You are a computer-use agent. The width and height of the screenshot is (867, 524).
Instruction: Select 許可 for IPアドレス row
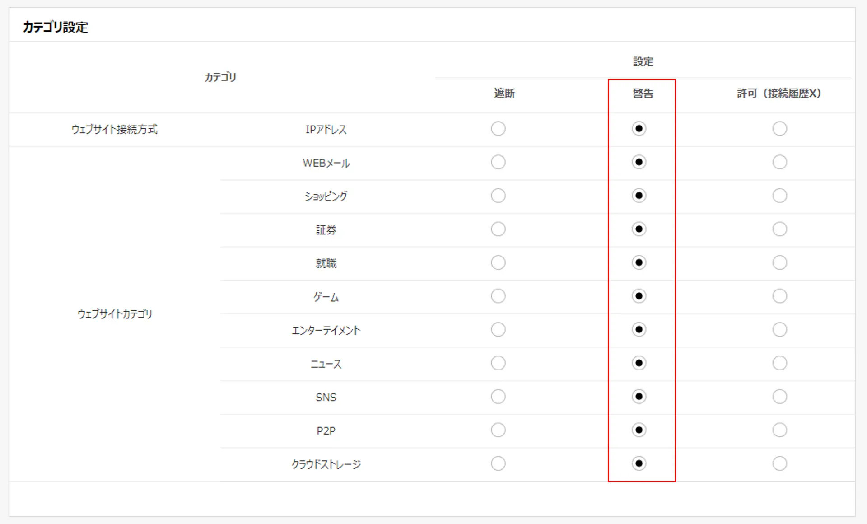[779, 129]
